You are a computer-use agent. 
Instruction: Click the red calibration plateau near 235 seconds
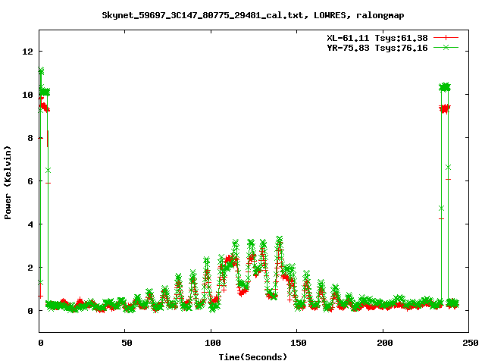[x=445, y=109]
